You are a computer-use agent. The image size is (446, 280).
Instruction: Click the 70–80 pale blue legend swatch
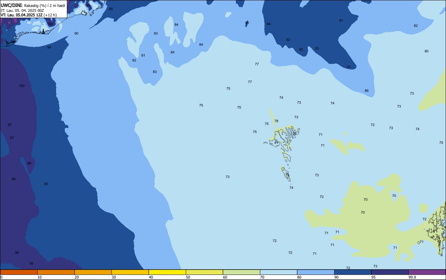278,272
